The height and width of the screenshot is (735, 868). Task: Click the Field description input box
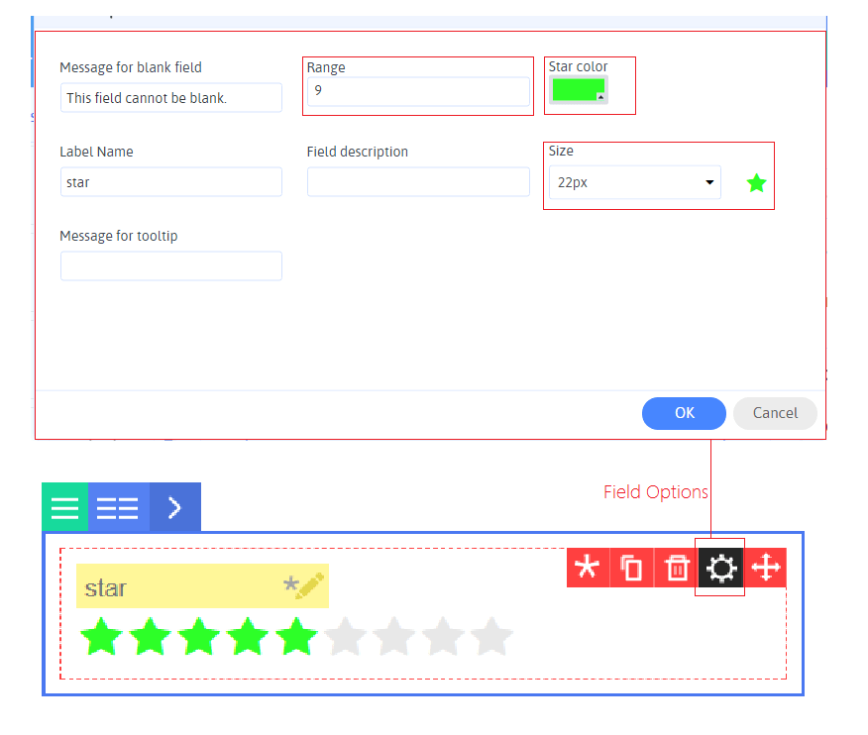click(418, 182)
